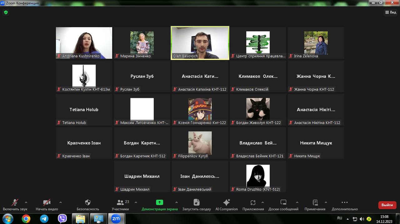Image resolution: width=400 pixels, height=224 pixels.
Task: Expand video options arrow beside Начать видео
Action: pyautogui.click(x=60, y=202)
